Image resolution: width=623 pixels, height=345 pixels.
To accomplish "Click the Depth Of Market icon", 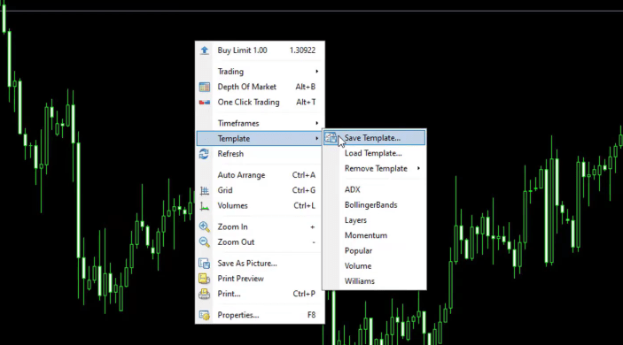I will [204, 87].
